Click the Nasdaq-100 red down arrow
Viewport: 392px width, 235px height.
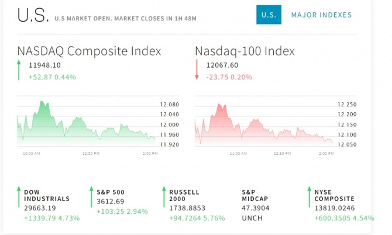197,70
